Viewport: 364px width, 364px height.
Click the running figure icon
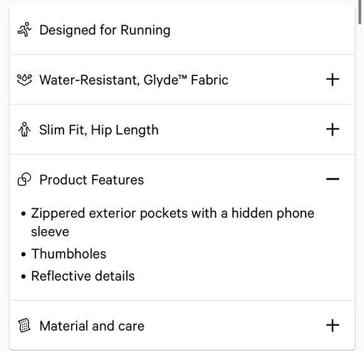[24, 29]
